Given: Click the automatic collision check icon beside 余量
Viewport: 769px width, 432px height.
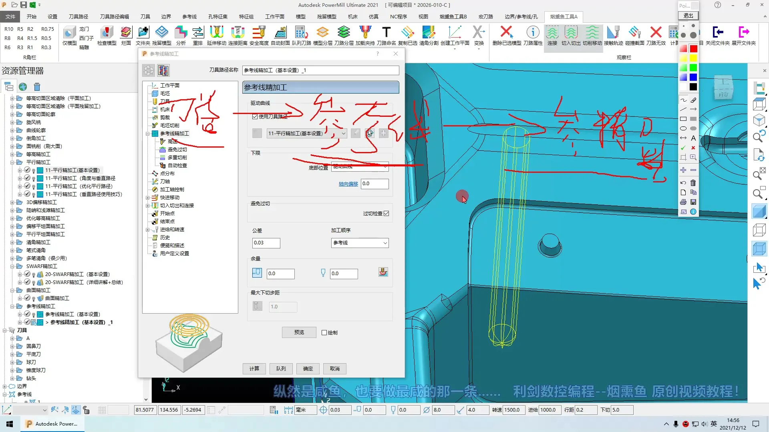Looking at the screenshot, I should [383, 272].
